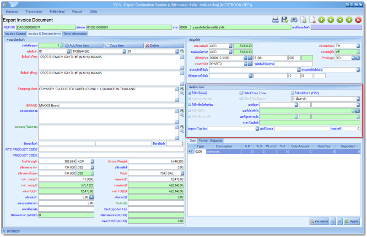
Task: Switch to the Invoice Control tab
Action: 16,34
